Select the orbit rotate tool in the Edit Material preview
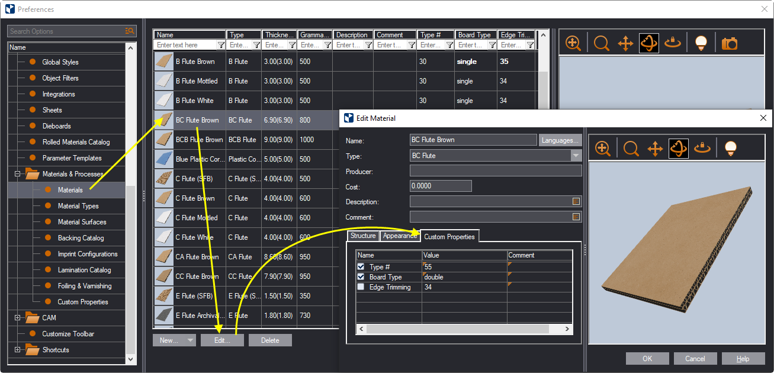This screenshot has width=774, height=373. [x=678, y=148]
